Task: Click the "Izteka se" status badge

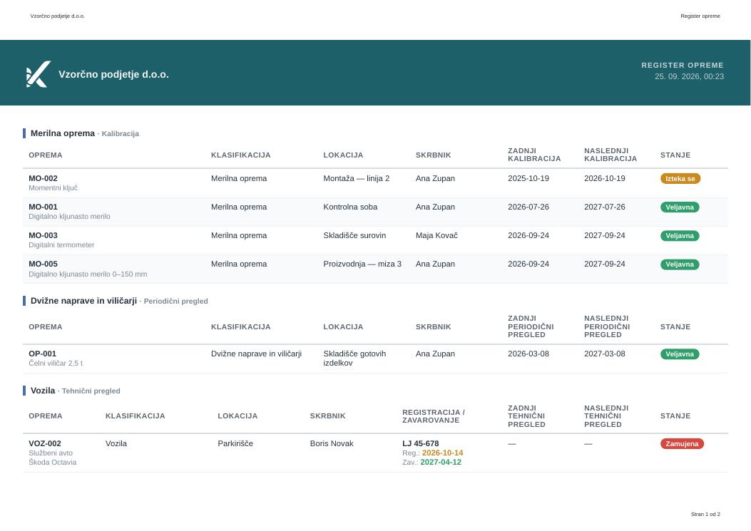Action: pos(680,179)
